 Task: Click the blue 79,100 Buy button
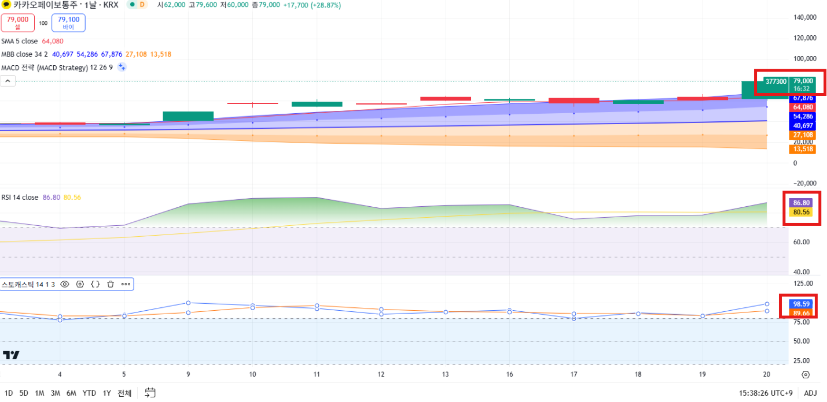tap(68, 23)
